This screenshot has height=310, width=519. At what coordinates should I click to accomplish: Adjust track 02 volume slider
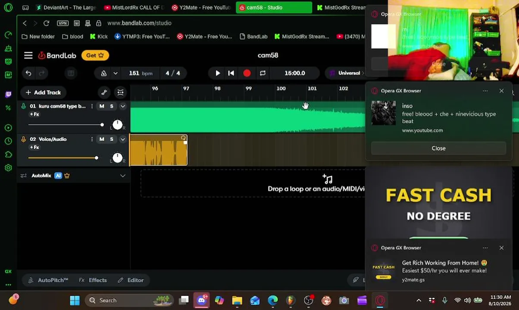(x=63, y=158)
